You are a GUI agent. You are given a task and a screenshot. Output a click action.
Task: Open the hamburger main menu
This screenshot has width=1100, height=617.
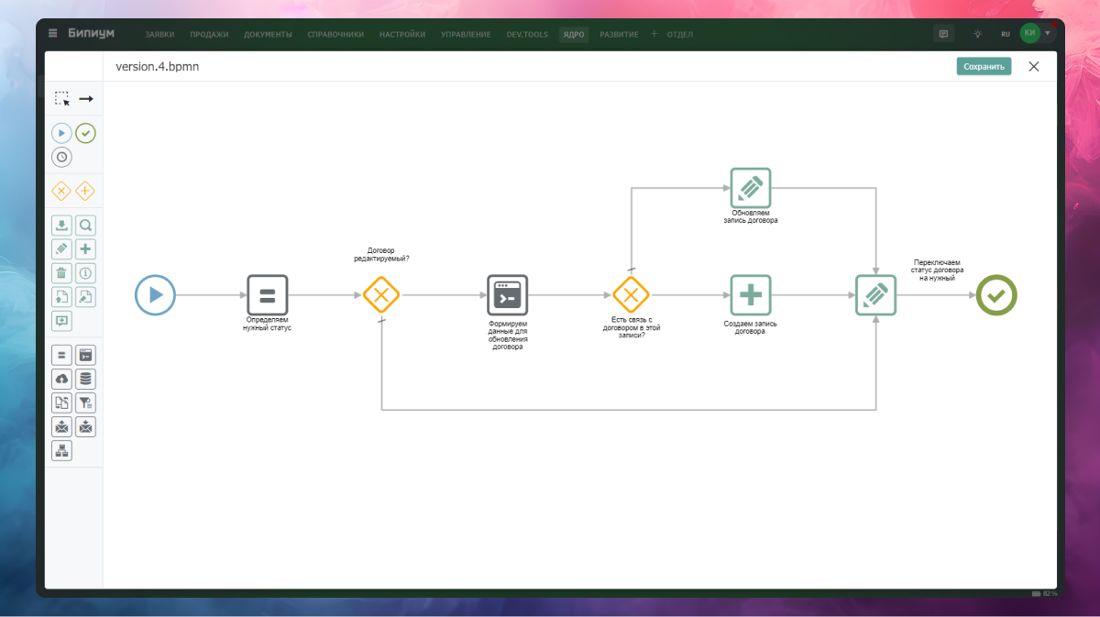click(53, 34)
